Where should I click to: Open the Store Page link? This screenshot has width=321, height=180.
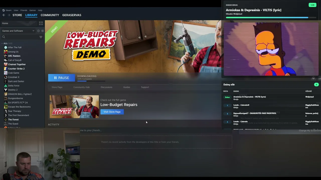point(57,87)
